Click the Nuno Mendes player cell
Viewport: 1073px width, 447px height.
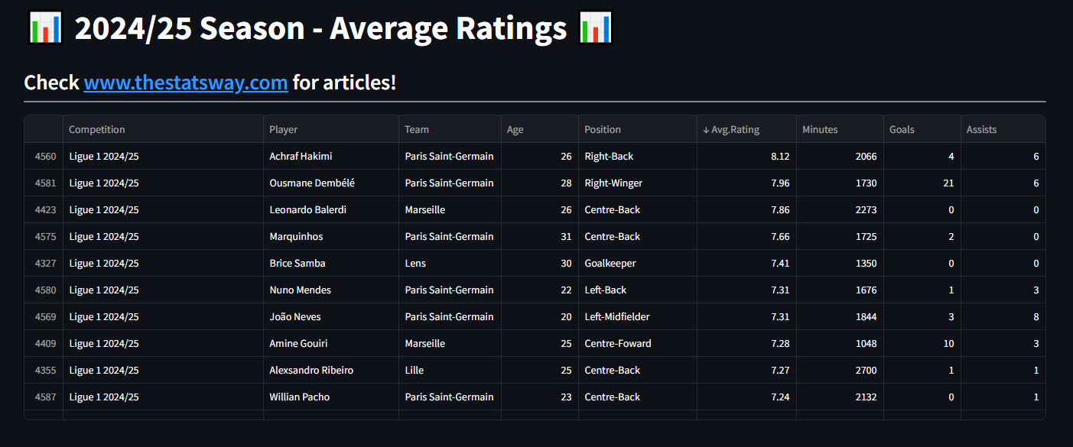click(331, 290)
